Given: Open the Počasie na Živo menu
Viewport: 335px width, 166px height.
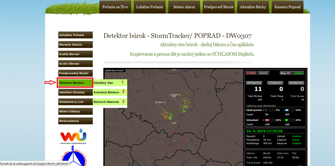Looking at the screenshot, I should pos(115,7).
